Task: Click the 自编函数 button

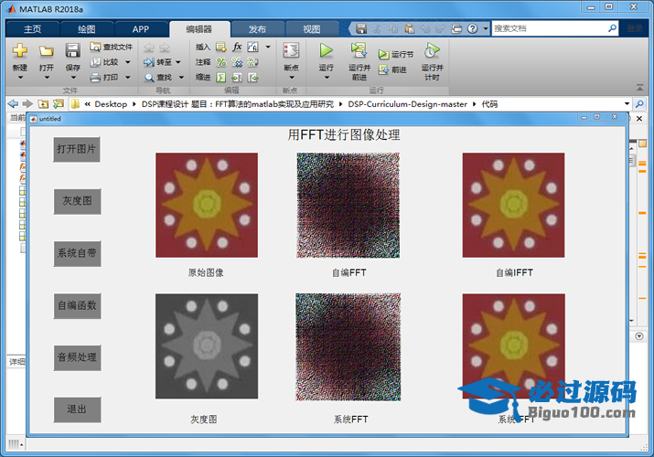Action: [x=77, y=306]
